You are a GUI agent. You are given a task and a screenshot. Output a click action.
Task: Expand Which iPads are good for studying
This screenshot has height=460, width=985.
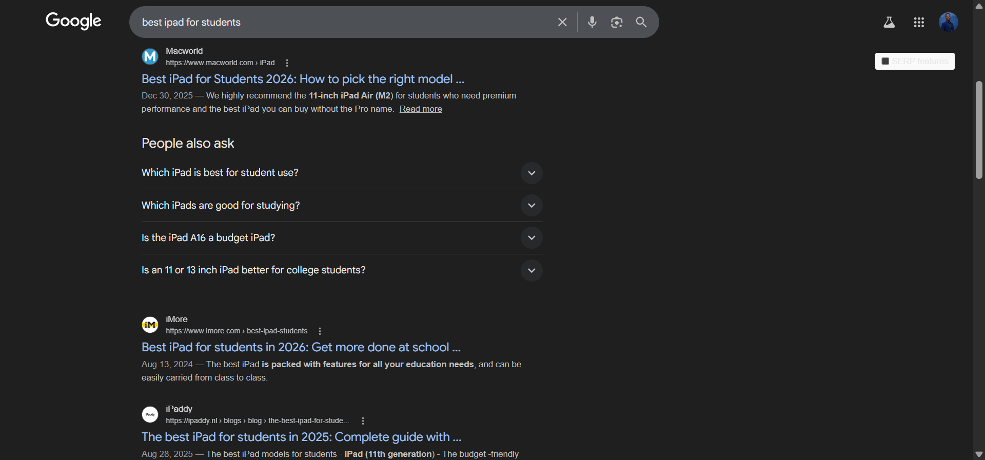[x=342, y=205]
